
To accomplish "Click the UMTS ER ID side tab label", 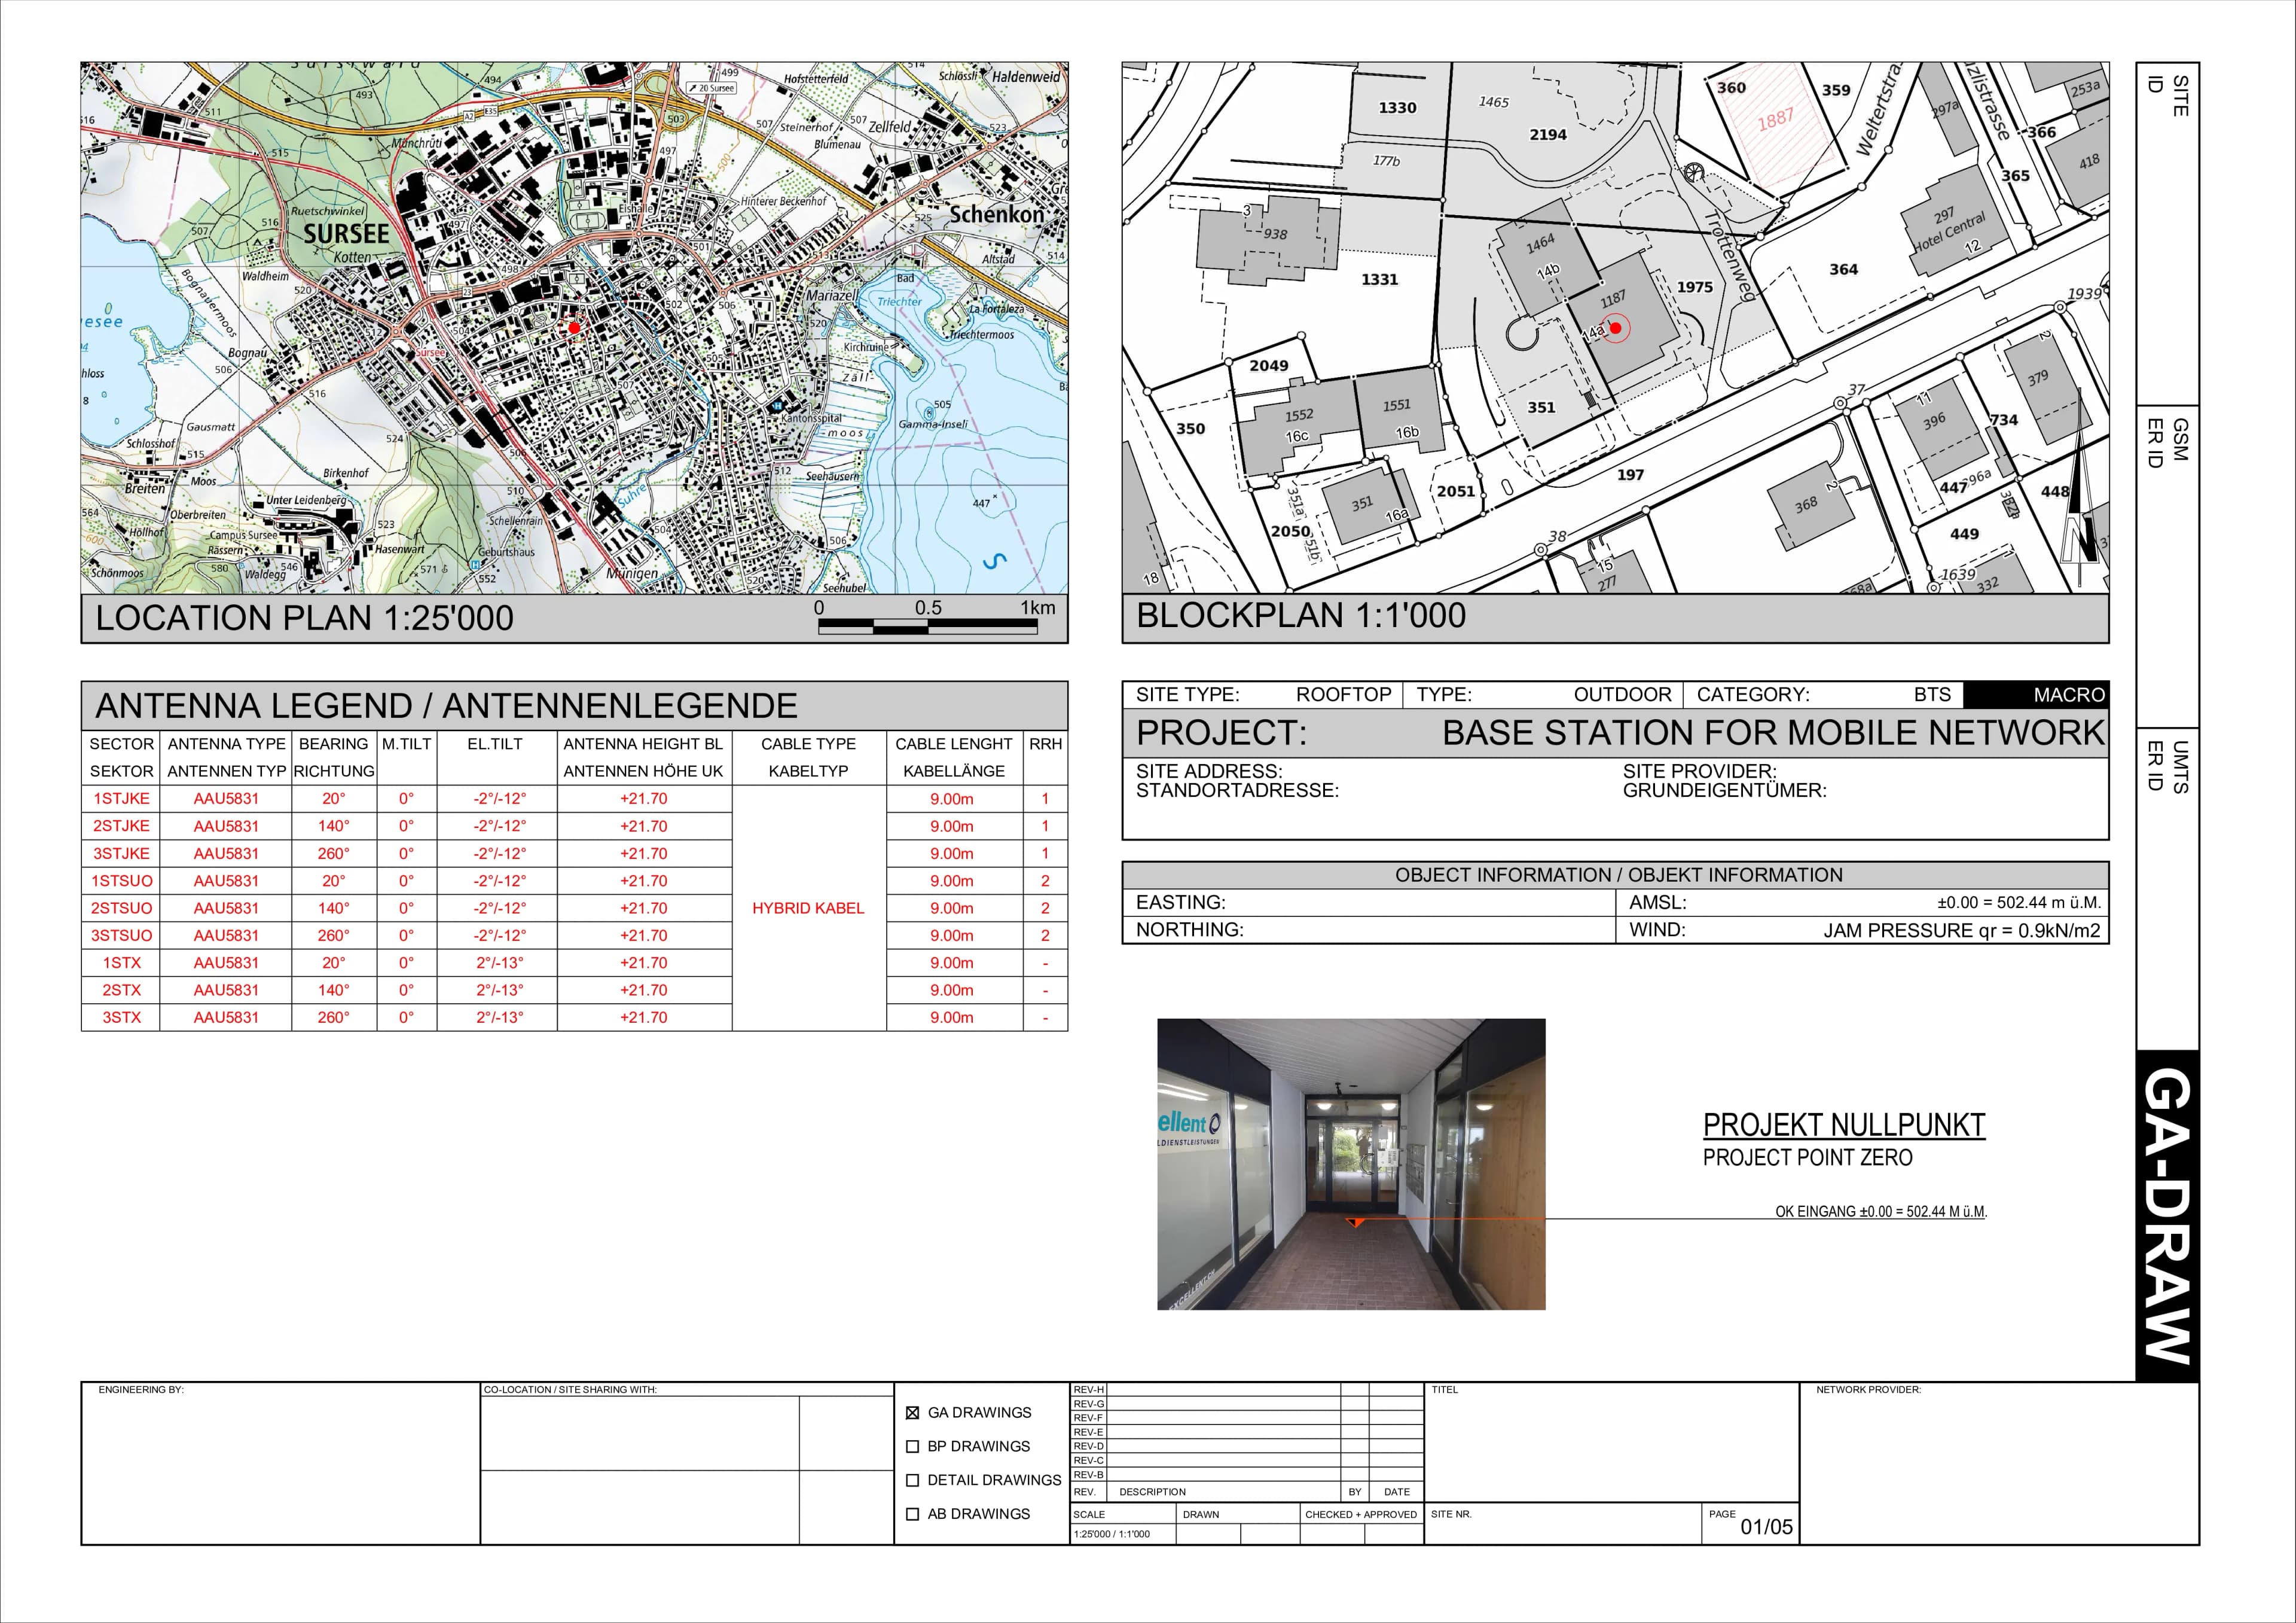I will pyautogui.click(x=2167, y=766).
